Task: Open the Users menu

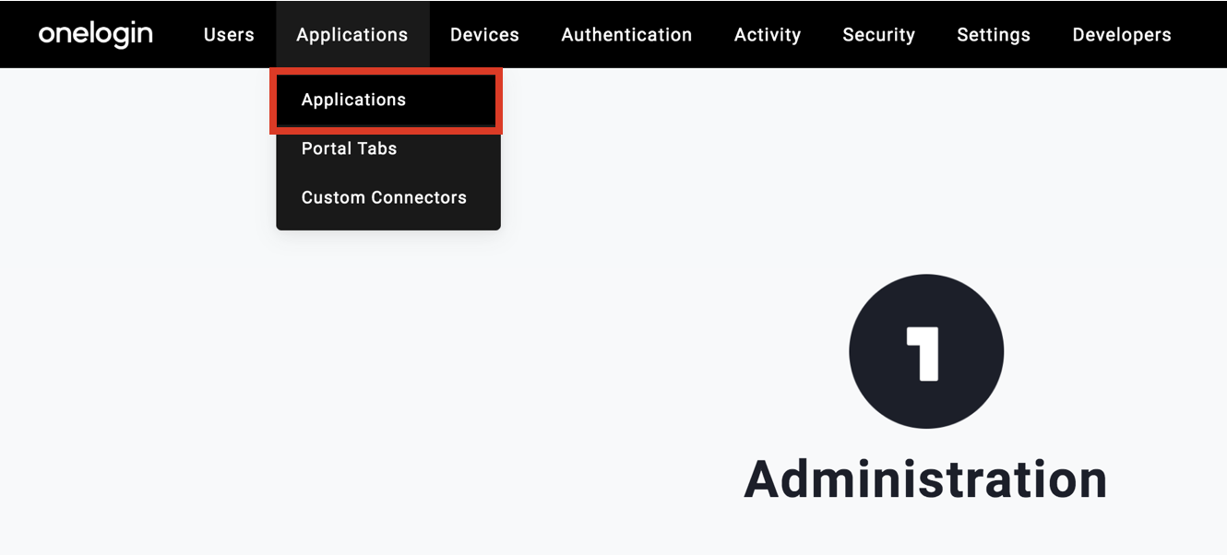Action: (229, 35)
